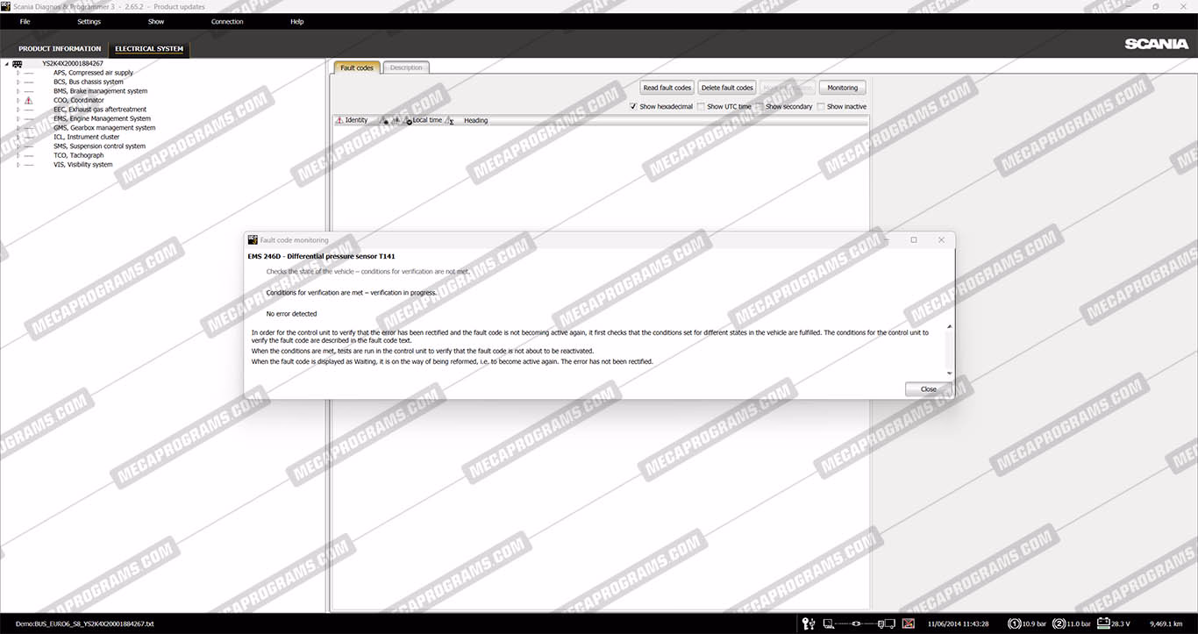The image size is (1198, 634).
Task: Open the Show menu
Action: (x=156, y=22)
